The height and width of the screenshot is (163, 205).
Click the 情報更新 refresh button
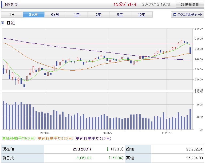click(190, 5)
